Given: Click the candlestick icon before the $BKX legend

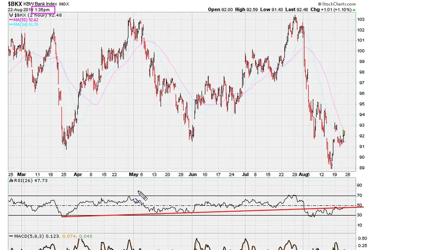Looking at the screenshot, I should [x=11, y=15].
